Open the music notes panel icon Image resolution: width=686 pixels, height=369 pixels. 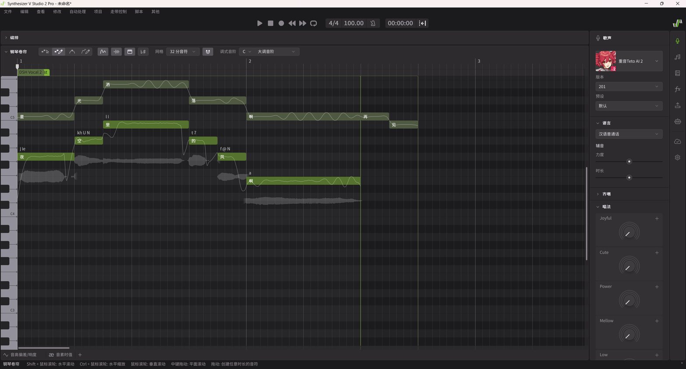tap(677, 57)
